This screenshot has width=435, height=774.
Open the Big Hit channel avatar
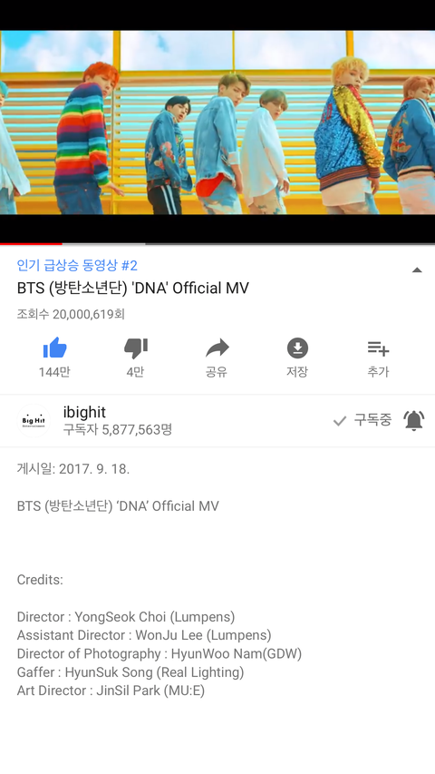(x=34, y=420)
